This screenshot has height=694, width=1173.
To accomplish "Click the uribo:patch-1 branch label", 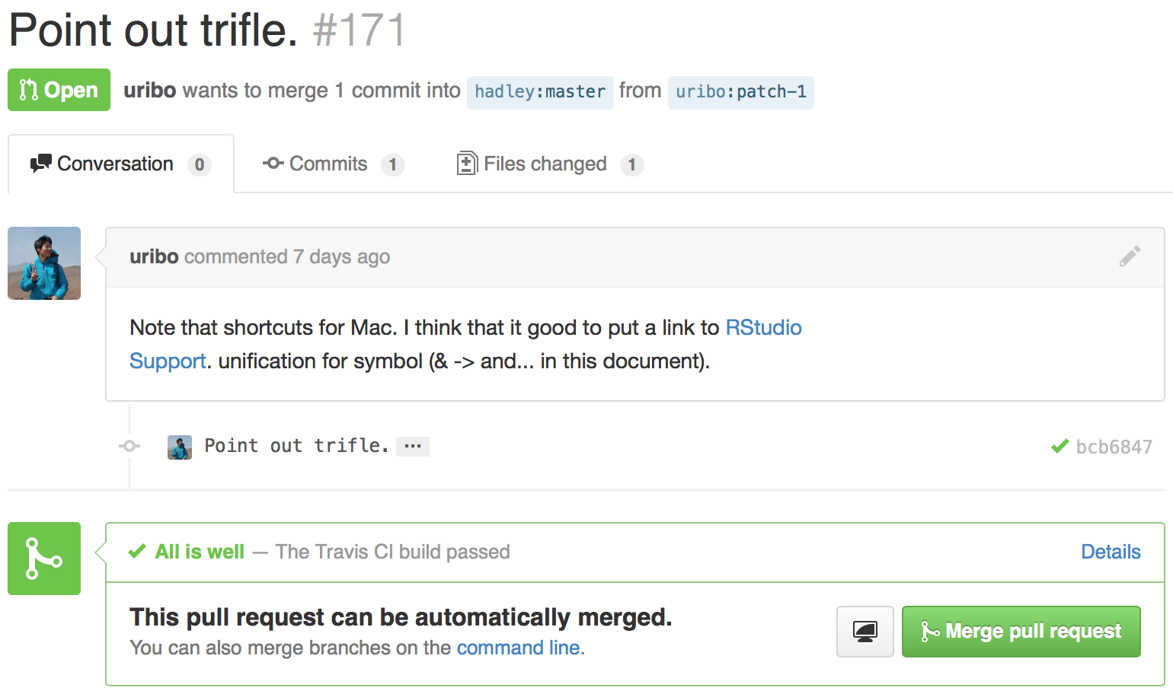I will pyautogui.click(x=741, y=92).
